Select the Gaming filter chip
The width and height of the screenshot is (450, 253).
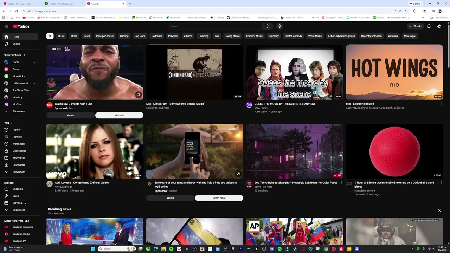pyautogui.click(x=124, y=36)
